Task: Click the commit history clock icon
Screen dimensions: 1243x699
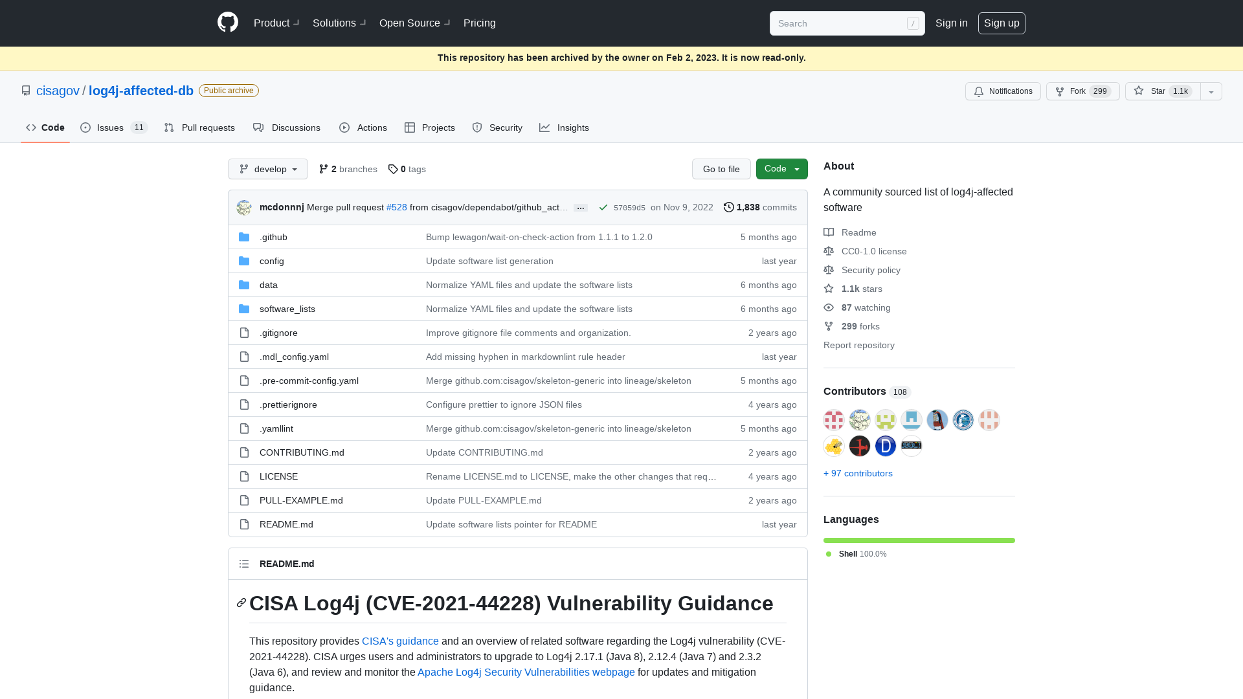Action: pyautogui.click(x=729, y=207)
